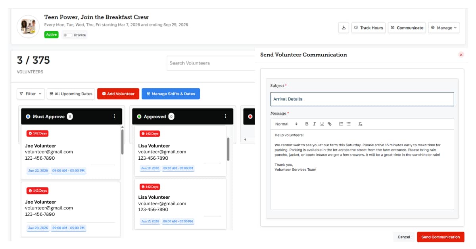Click Send Communication
476x249 pixels.
pyautogui.click(x=440, y=237)
